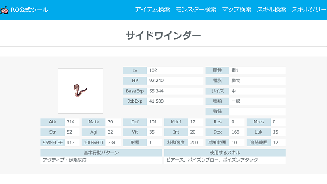
Task: Click the 基本行動パターン header
Action: coord(101,153)
